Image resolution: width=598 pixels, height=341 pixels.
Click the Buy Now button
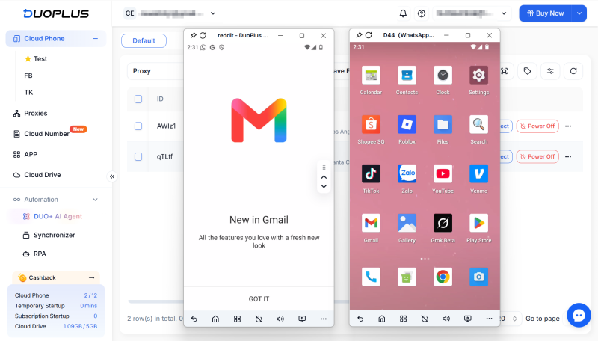546,13
